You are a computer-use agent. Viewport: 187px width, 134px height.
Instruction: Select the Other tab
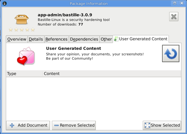point(106,39)
